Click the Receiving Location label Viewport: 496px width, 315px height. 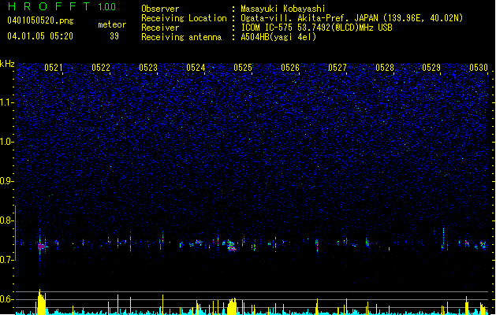pos(184,18)
